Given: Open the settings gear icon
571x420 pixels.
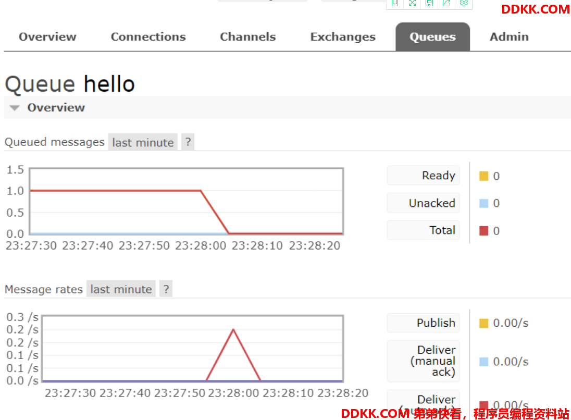Looking at the screenshot, I should tap(464, 3).
